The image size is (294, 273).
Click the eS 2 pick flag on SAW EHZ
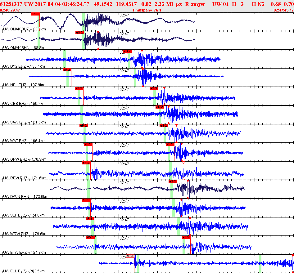pos(160,107)
